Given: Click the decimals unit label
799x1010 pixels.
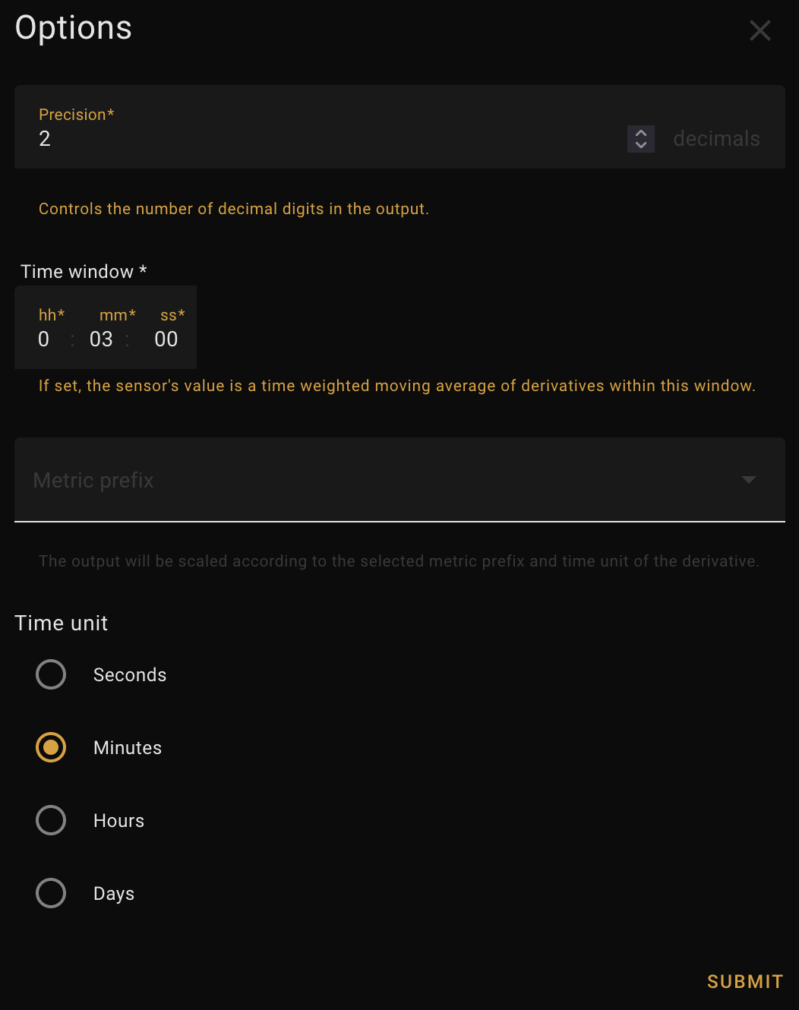Looking at the screenshot, I should tap(715, 139).
